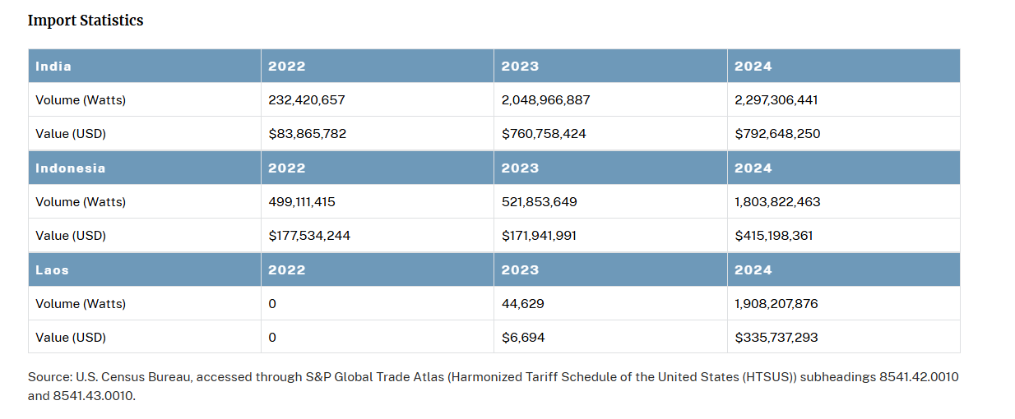This screenshot has height=419, width=1015.
Task: Click Laos 2024 value $335,737,293
Action: tap(776, 337)
